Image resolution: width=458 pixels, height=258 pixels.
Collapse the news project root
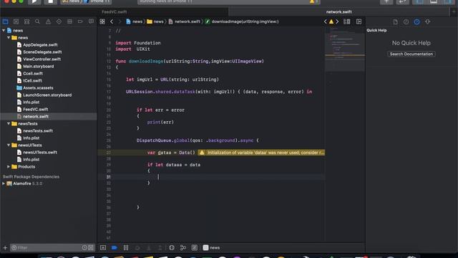click(x=4, y=30)
